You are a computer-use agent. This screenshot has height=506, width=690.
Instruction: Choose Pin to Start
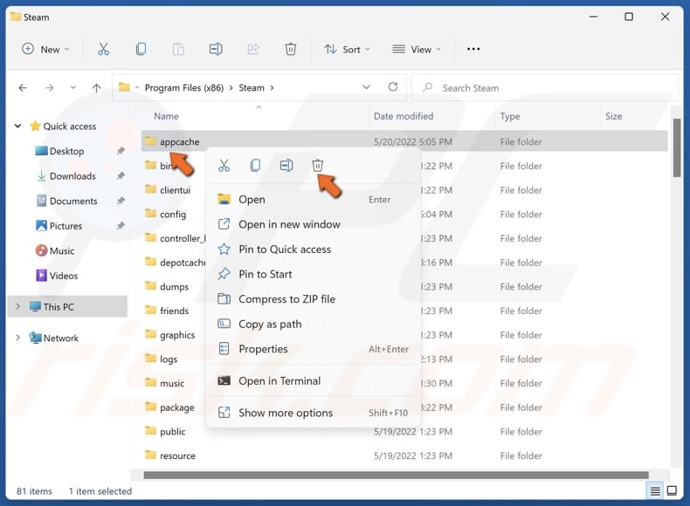pyautogui.click(x=314, y=274)
